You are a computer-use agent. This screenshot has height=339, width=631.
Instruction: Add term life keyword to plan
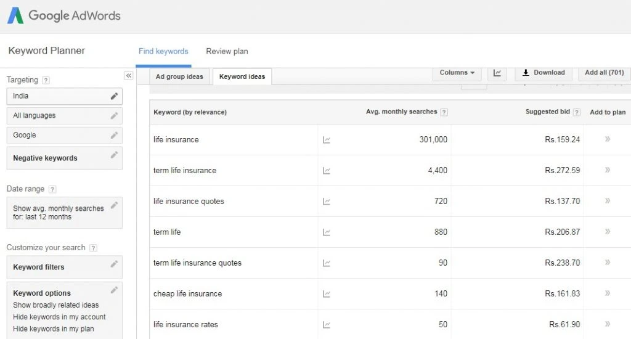coord(608,232)
